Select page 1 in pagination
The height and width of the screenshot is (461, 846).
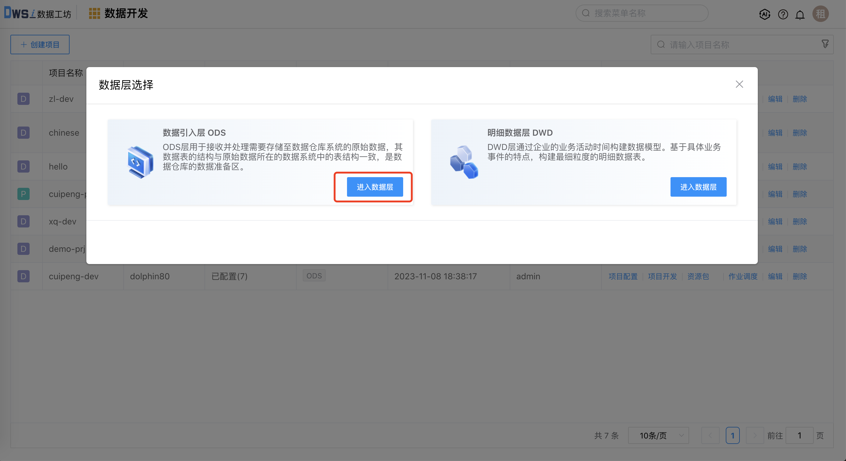click(x=732, y=435)
